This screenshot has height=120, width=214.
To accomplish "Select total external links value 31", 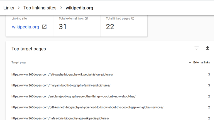I will click(63, 27).
